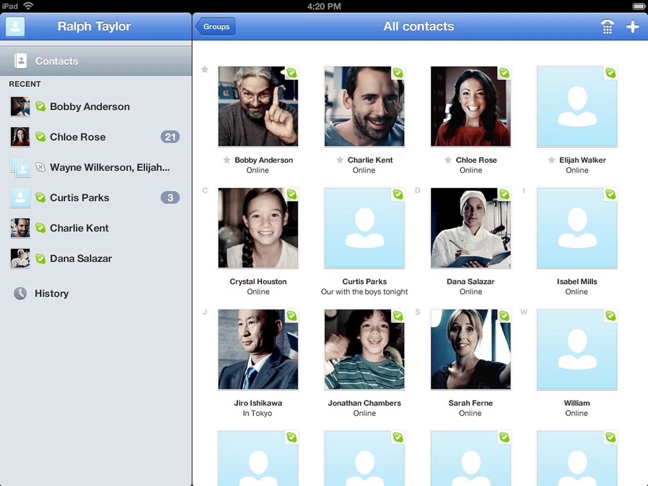Click the offline status icon on Wayne Wilkerson group
The width and height of the screenshot is (648, 486).
(40, 167)
